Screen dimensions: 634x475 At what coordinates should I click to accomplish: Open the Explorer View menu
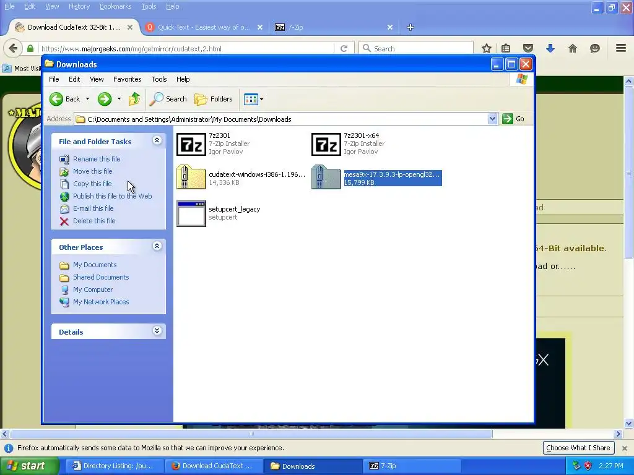click(97, 79)
